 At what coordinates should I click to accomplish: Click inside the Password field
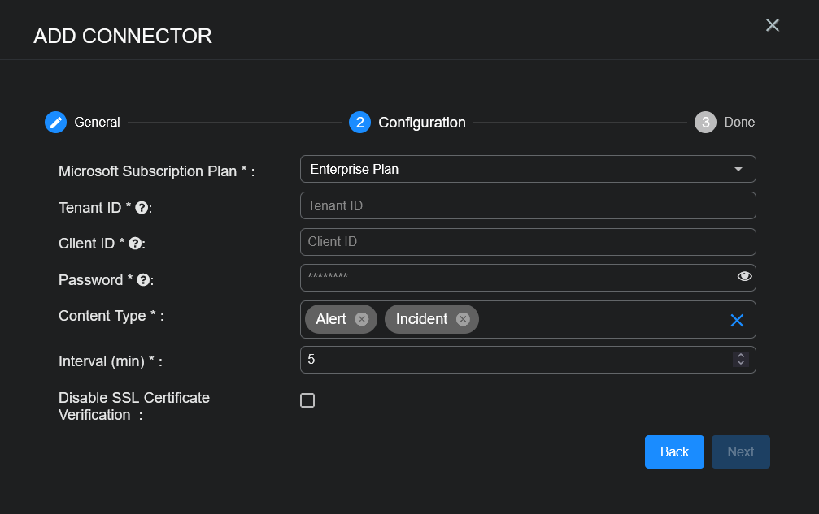pos(512,278)
